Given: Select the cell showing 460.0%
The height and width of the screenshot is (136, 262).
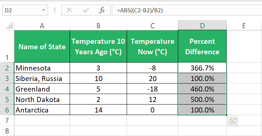Looking at the screenshot, I should 202,89.
